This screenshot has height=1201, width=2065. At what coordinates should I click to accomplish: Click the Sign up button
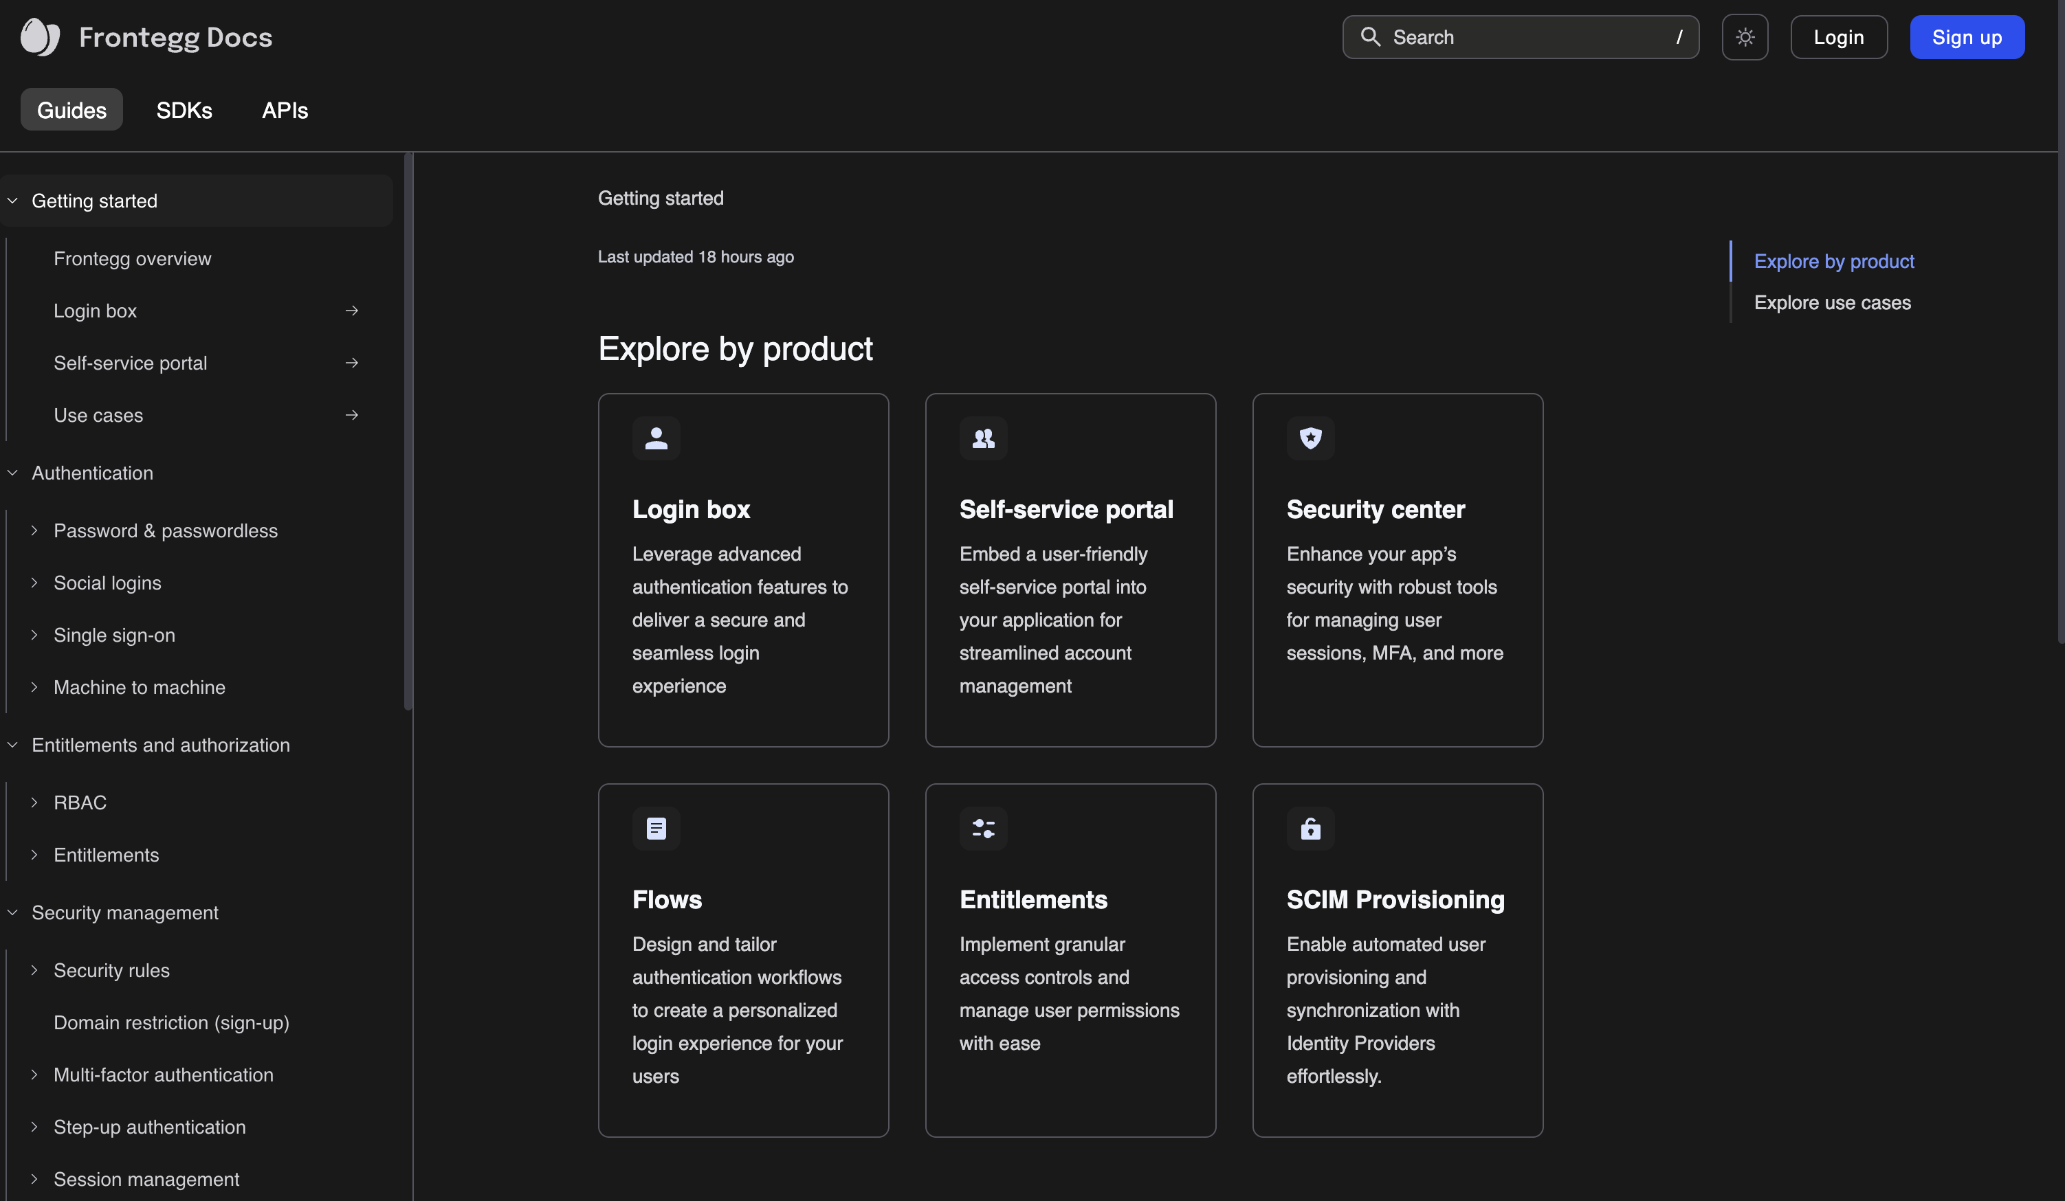pos(1967,37)
